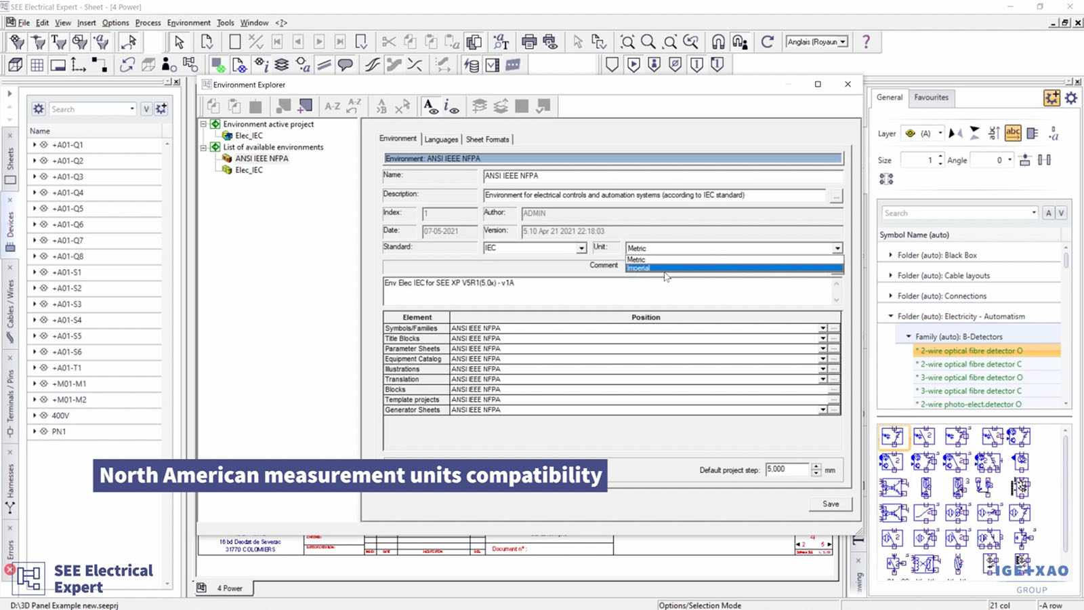Toggle the A filter button beside symbol search
The image size is (1084, 610).
click(1049, 213)
